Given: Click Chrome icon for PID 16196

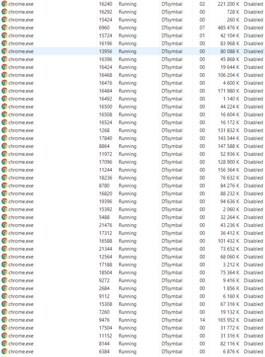Looking at the screenshot, I should point(5,44).
